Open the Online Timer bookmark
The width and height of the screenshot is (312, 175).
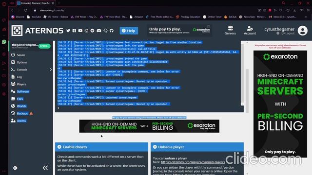[x=212, y=17]
